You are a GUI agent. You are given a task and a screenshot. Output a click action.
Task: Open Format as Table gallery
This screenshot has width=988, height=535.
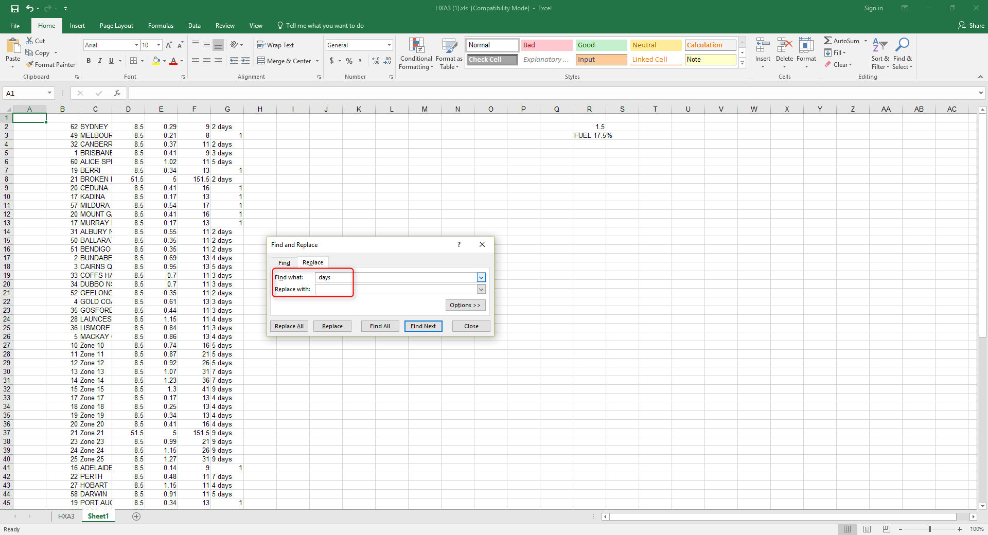coord(449,53)
